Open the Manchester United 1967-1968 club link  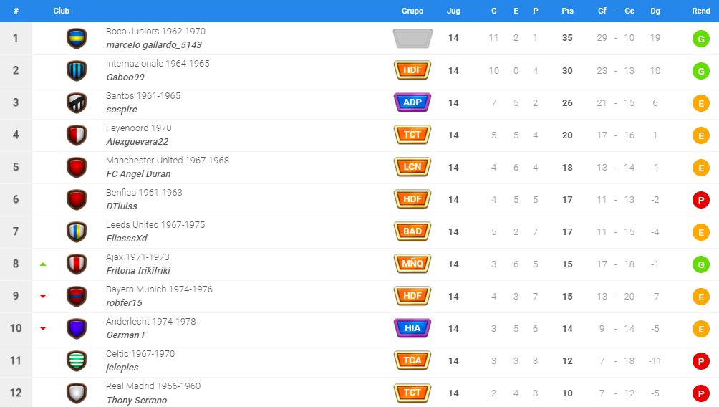coord(168,160)
